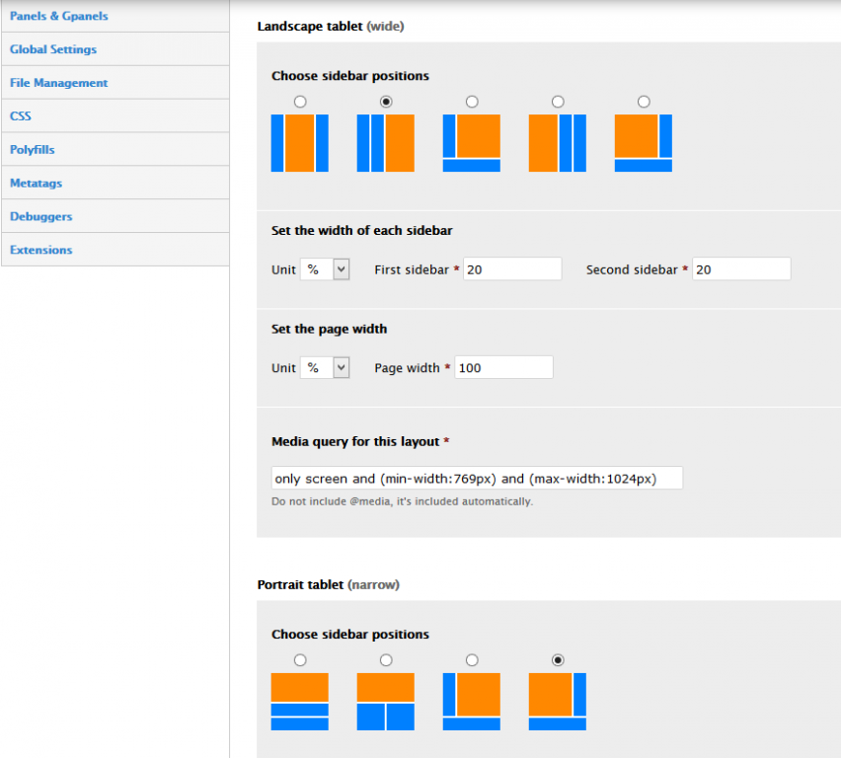Click landscape layout icon with sidebars on both sides
The image size is (841, 758).
[x=300, y=143]
